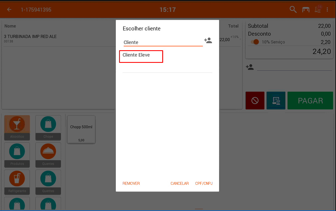Select the orange Quentes cloche category
The image size is (336, 211).
click(48, 154)
